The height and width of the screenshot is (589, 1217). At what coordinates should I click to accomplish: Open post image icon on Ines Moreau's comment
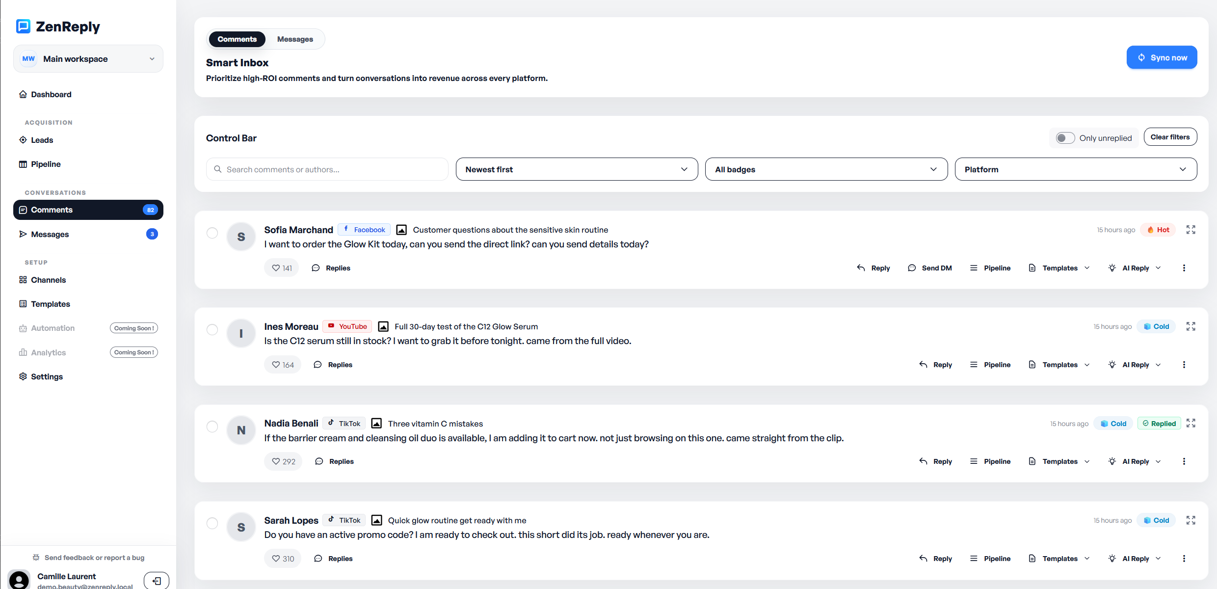[383, 326]
